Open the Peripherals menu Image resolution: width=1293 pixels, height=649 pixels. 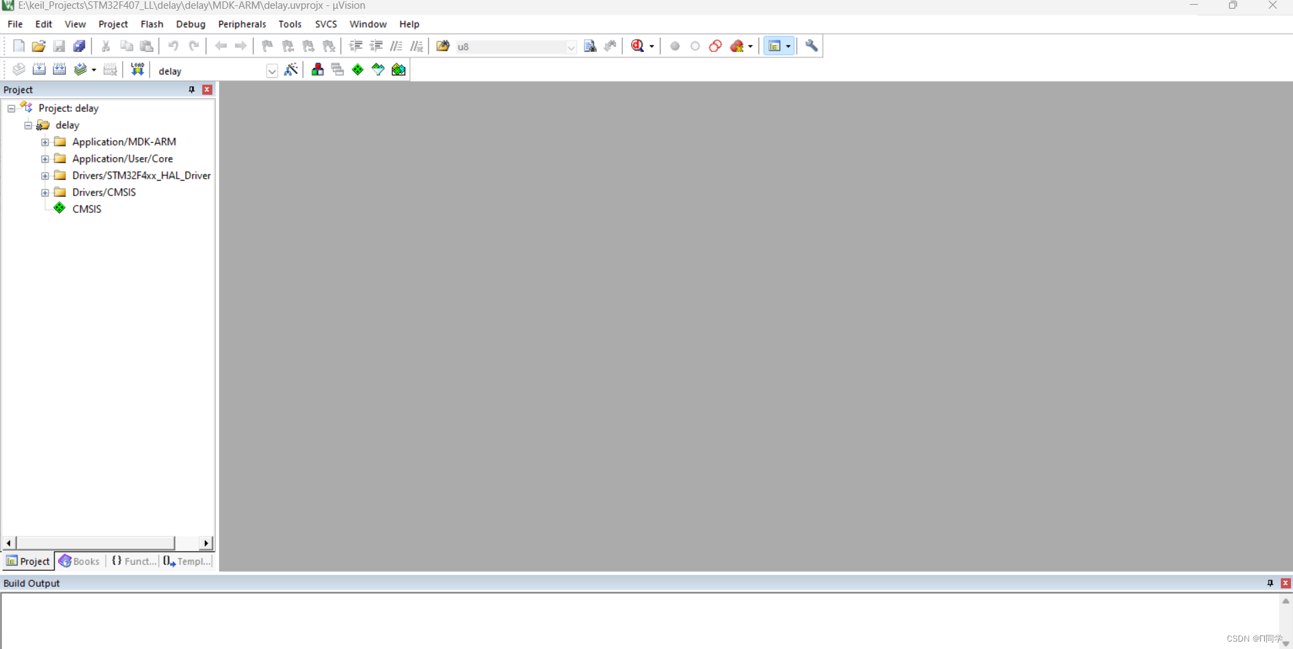[x=242, y=24]
